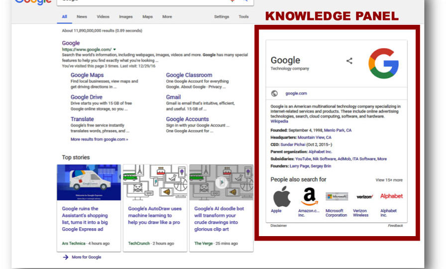Click the arrow icon beside More for Google
Viewport: 448px width, 269px height.
coord(65,257)
